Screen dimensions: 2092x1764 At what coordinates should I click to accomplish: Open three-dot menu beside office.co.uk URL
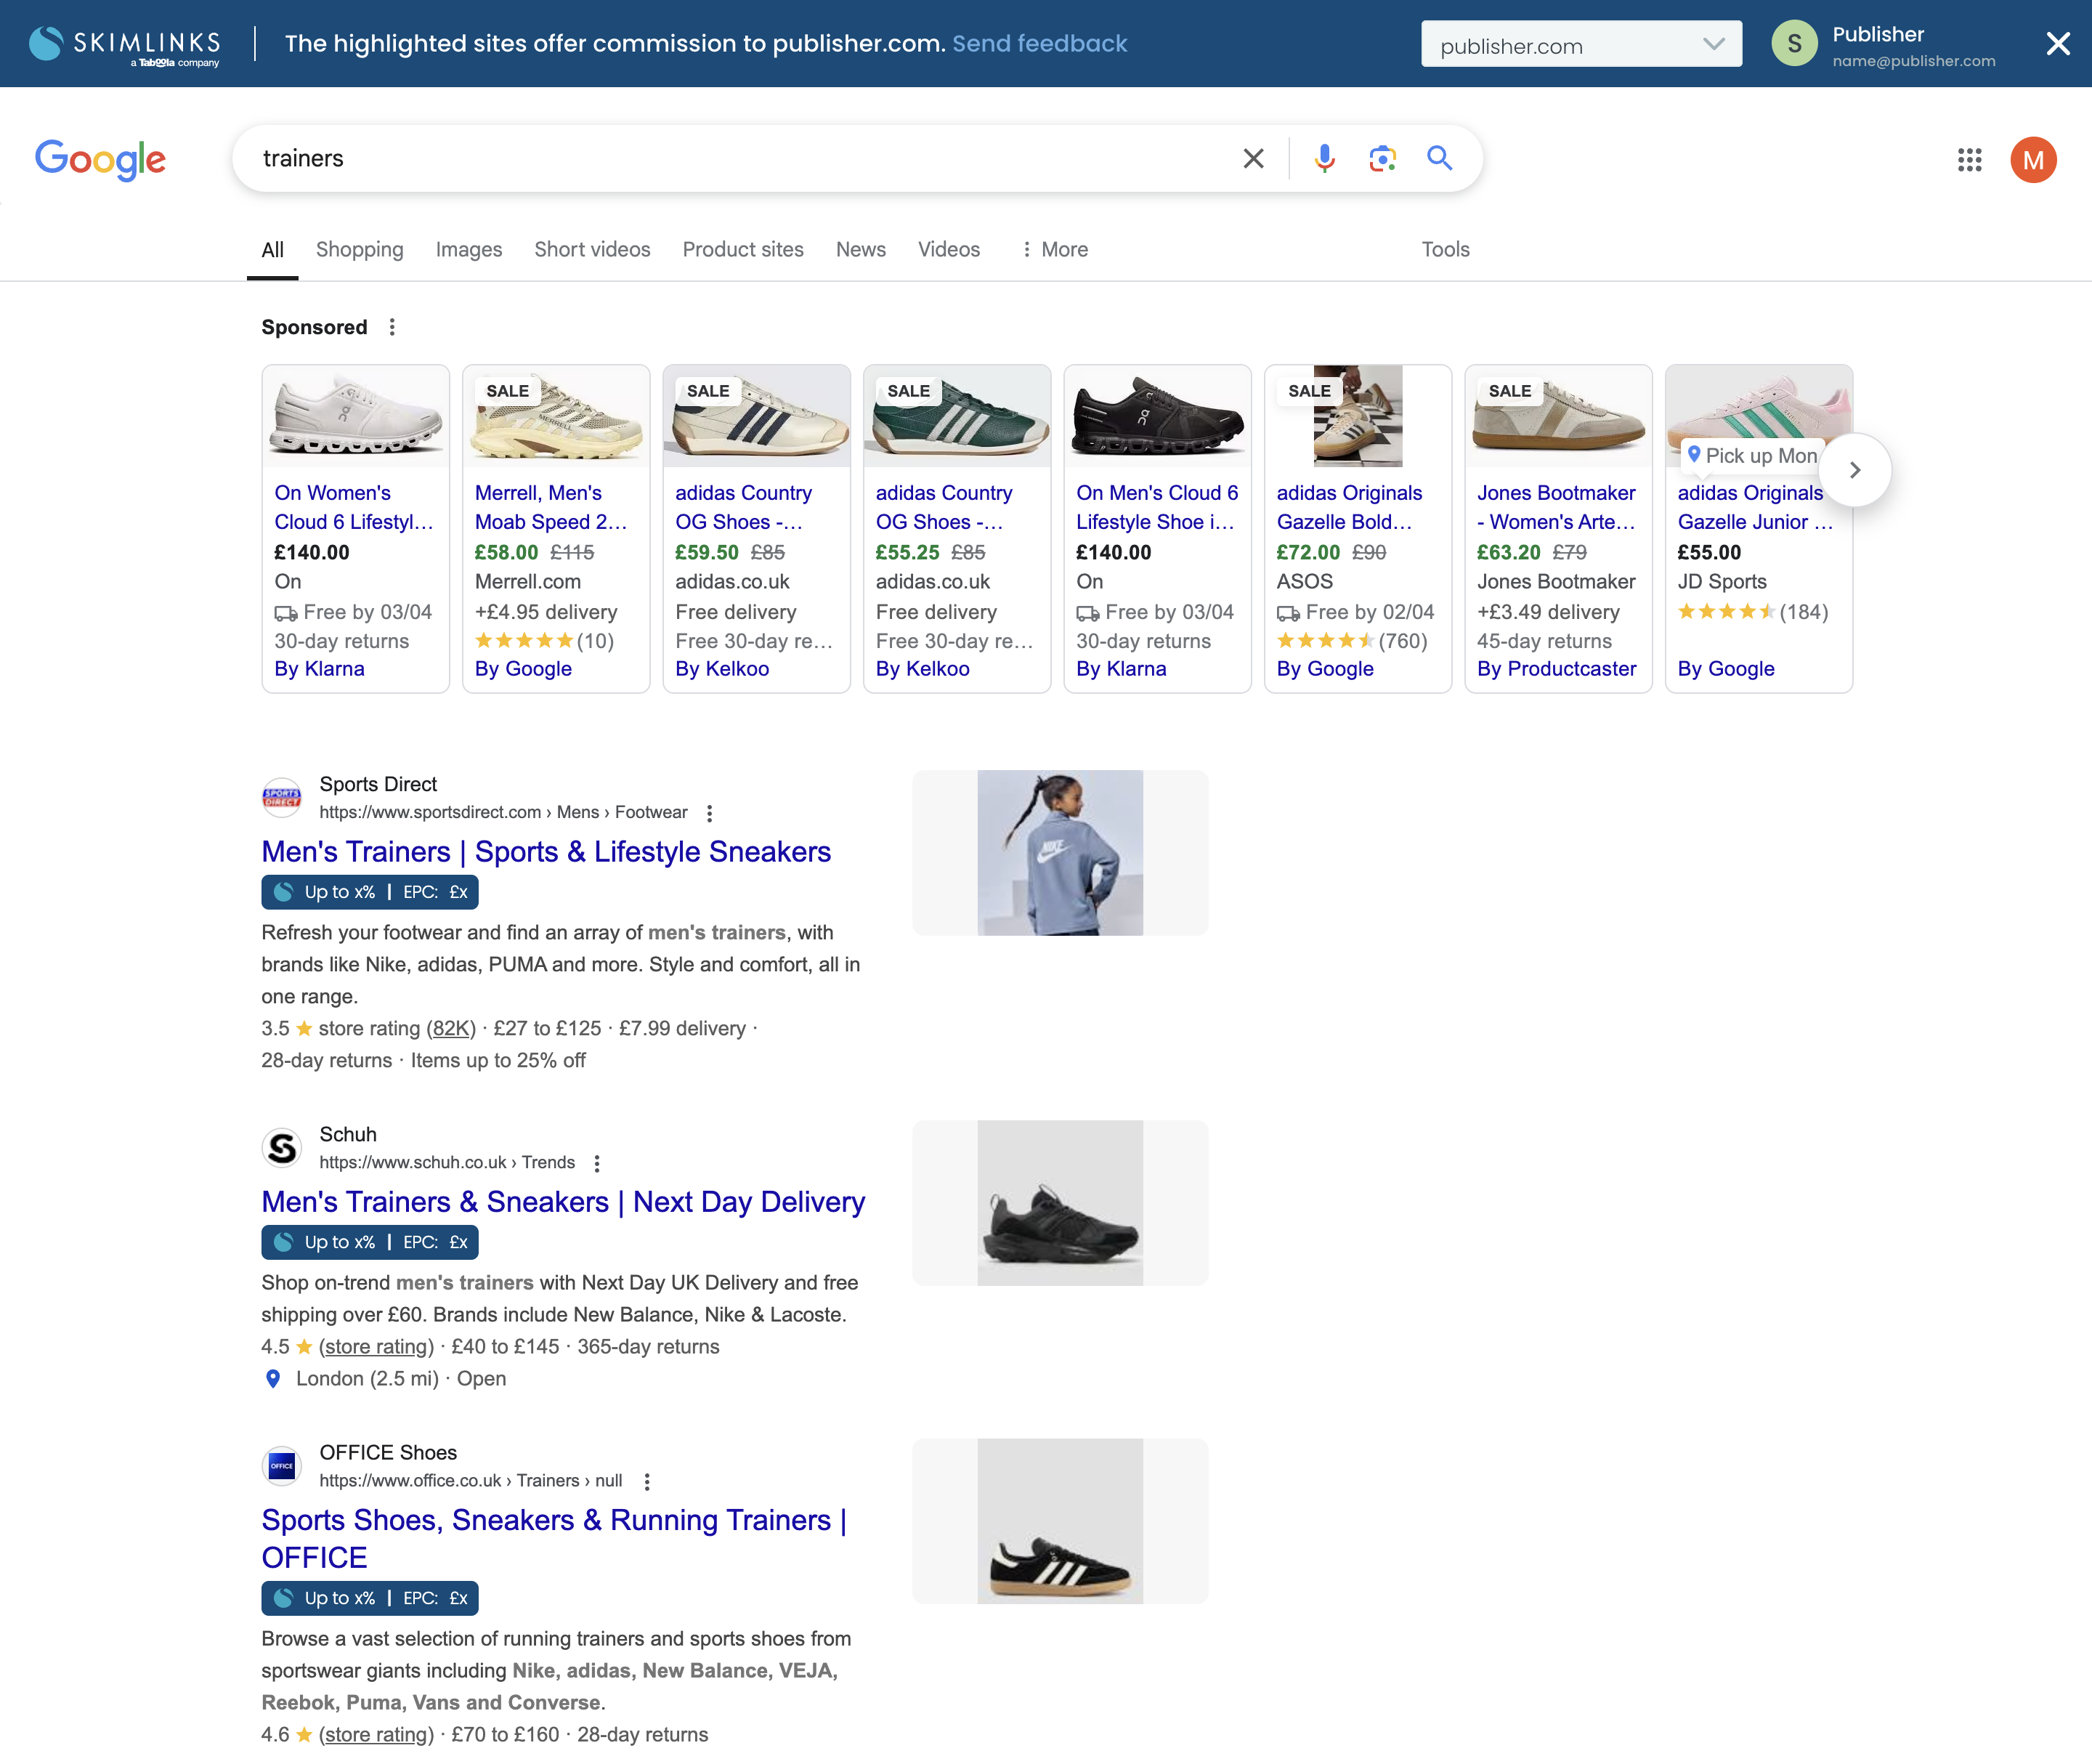[647, 1481]
